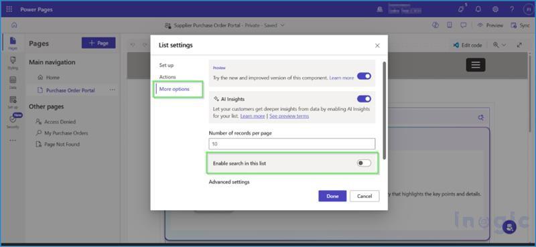
Task: Select the More options tab
Action: tap(174, 89)
